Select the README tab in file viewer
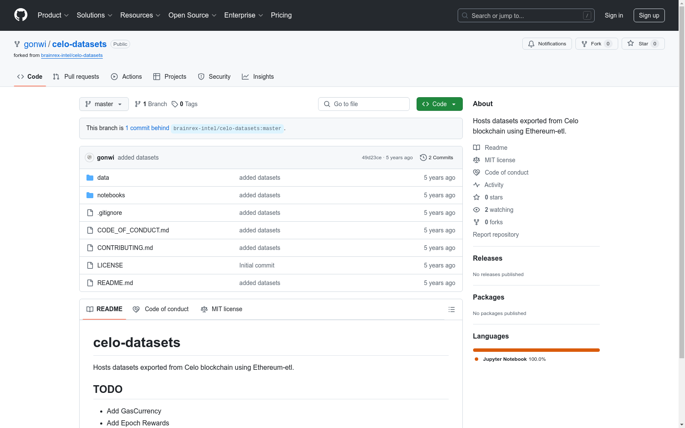The height and width of the screenshot is (428, 685). point(104,309)
